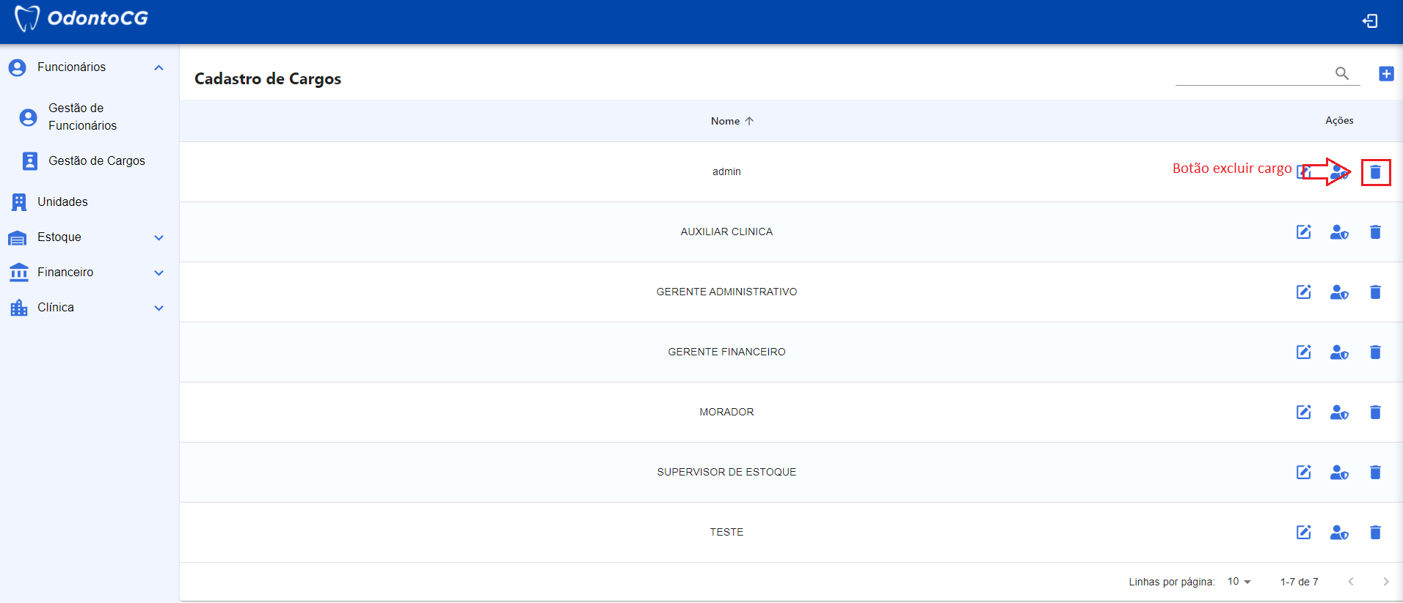This screenshot has height=603, width=1403.
Task: Delete the TESTE cargo
Action: tap(1375, 533)
